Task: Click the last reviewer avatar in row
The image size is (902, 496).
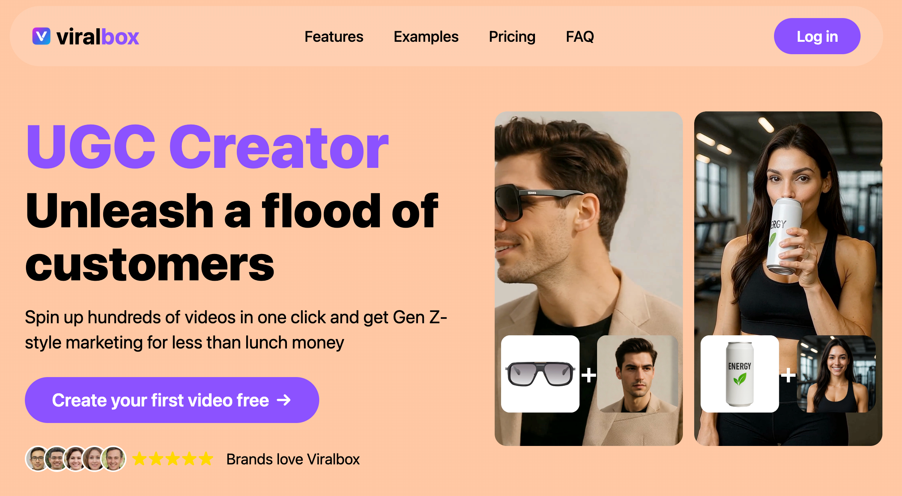Action: tap(114, 459)
